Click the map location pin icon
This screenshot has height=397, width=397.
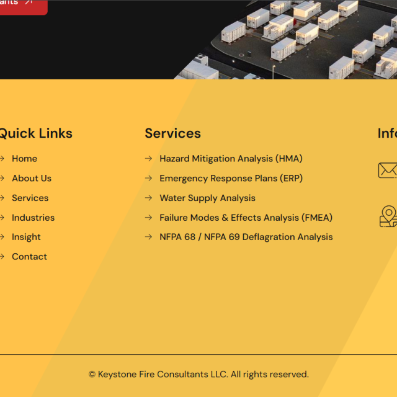click(x=388, y=216)
